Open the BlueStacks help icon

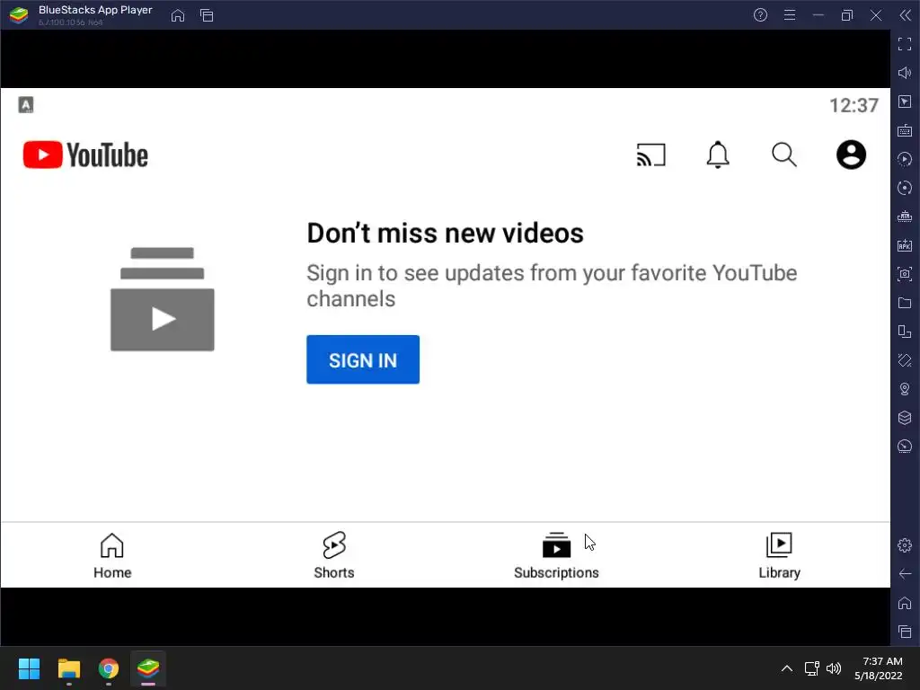point(760,15)
